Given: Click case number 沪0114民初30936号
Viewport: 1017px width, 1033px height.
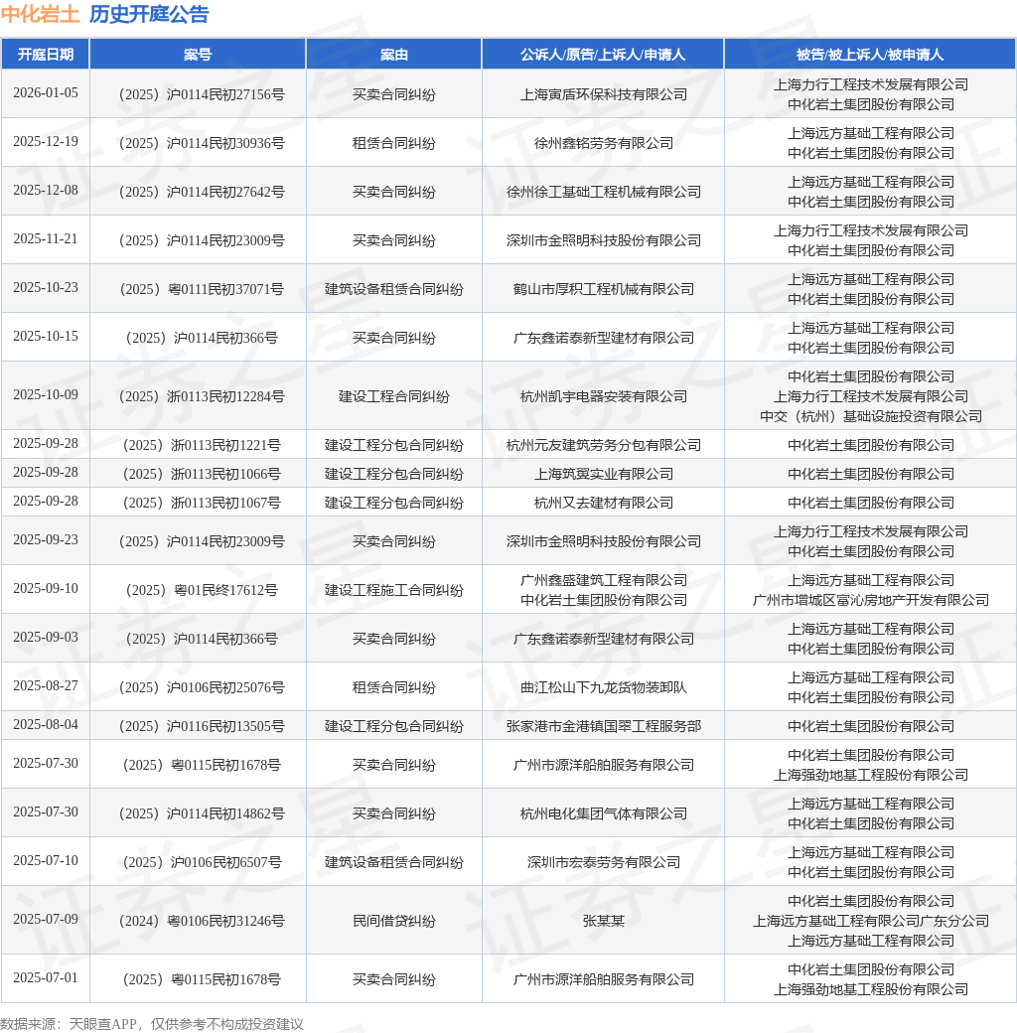Looking at the screenshot, I should [202, 144].
